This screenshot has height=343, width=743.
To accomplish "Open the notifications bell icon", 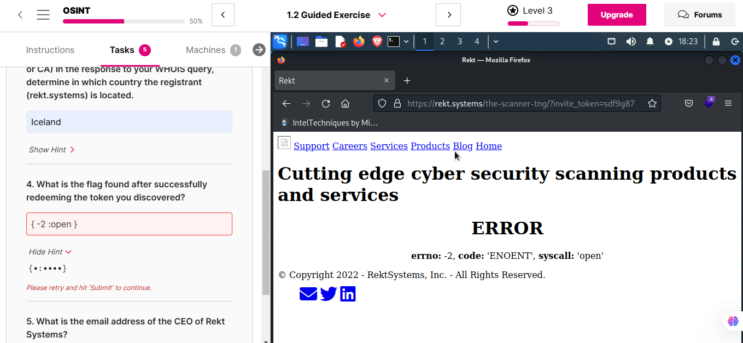I will (x=650, y=42).
